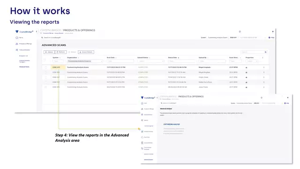The height and width of the screenshot is (169, 300).
Task: Click the Refresh button above the scans table
Action: pos(61,52)
